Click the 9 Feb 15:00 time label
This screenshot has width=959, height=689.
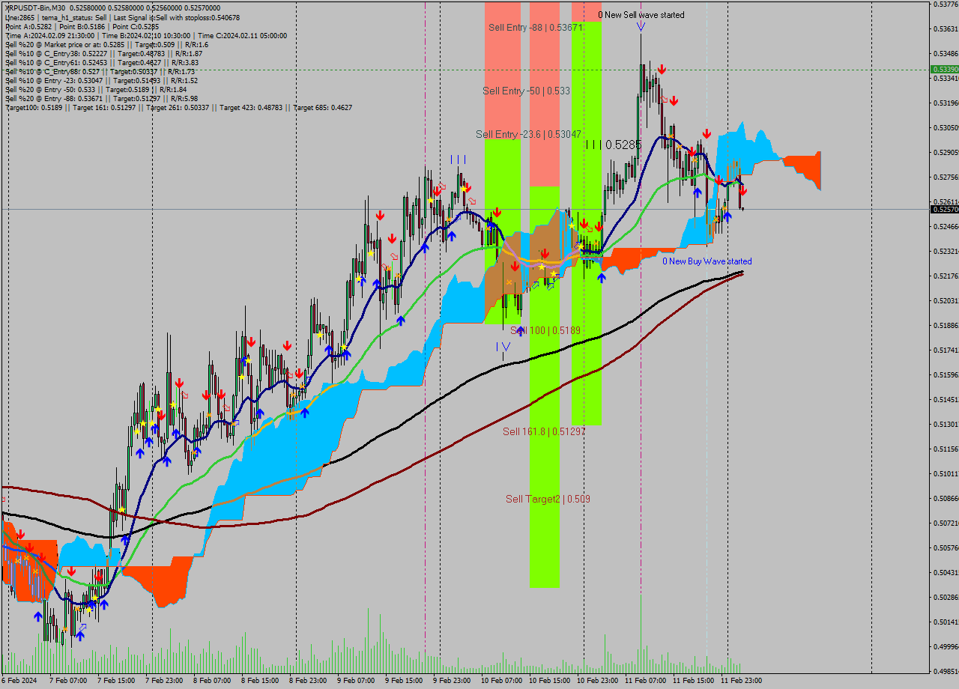(404, 681)
